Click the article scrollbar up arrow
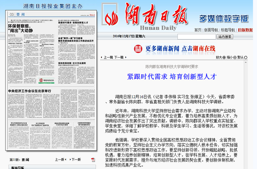The image size is (257, 169). pos(246,63)
